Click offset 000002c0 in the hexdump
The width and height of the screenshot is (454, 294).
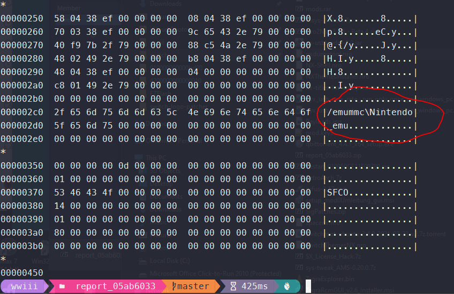[22, 112]
